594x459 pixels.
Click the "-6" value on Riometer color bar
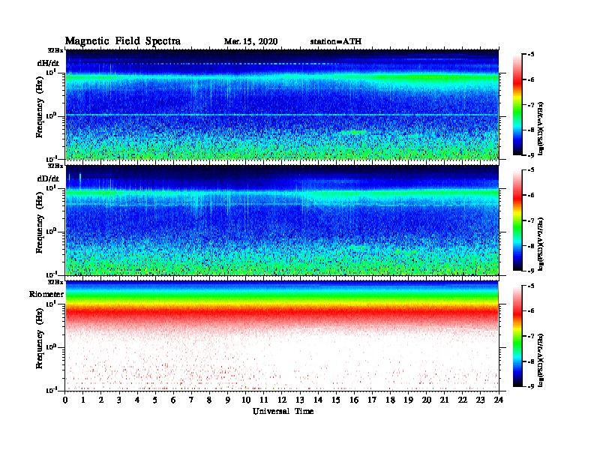click(x=531, y=311)
